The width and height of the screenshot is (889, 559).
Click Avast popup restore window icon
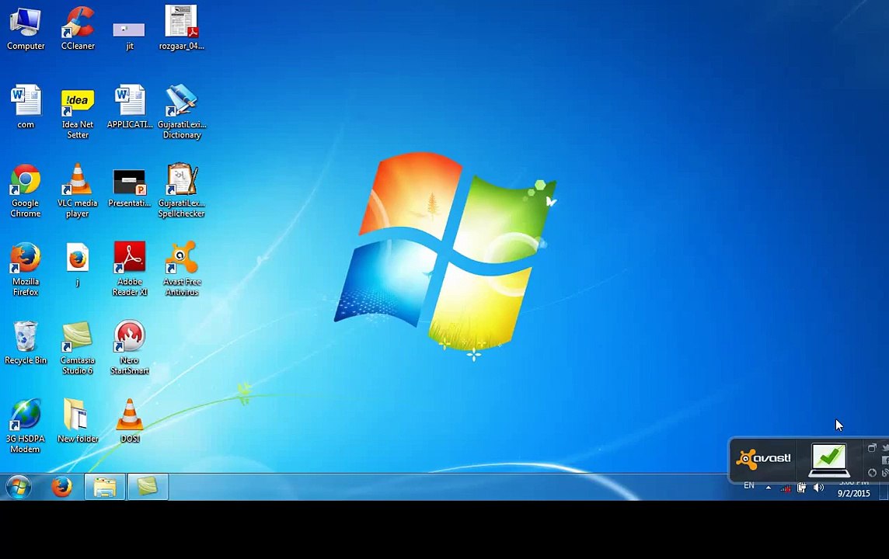coord(872,447)
